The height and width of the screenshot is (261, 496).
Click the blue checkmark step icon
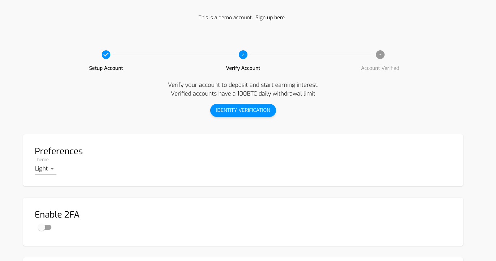tap(106, 55)
